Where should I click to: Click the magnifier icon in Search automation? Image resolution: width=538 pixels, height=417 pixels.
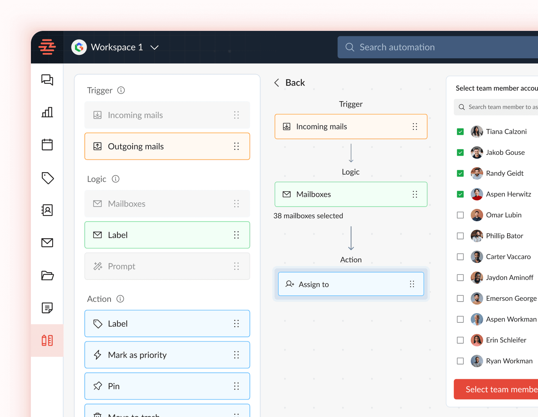click(x=350, y=47)
